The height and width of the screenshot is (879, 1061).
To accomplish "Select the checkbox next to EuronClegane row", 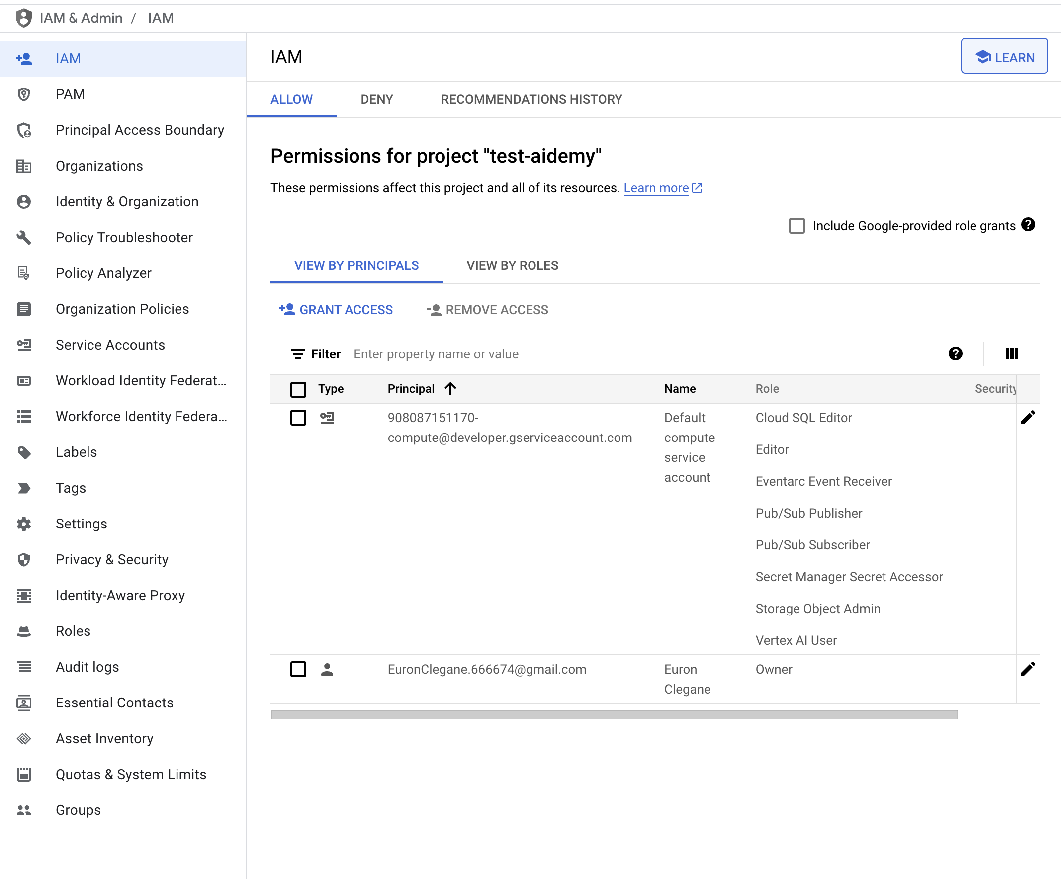I will (x=298, y=669).
